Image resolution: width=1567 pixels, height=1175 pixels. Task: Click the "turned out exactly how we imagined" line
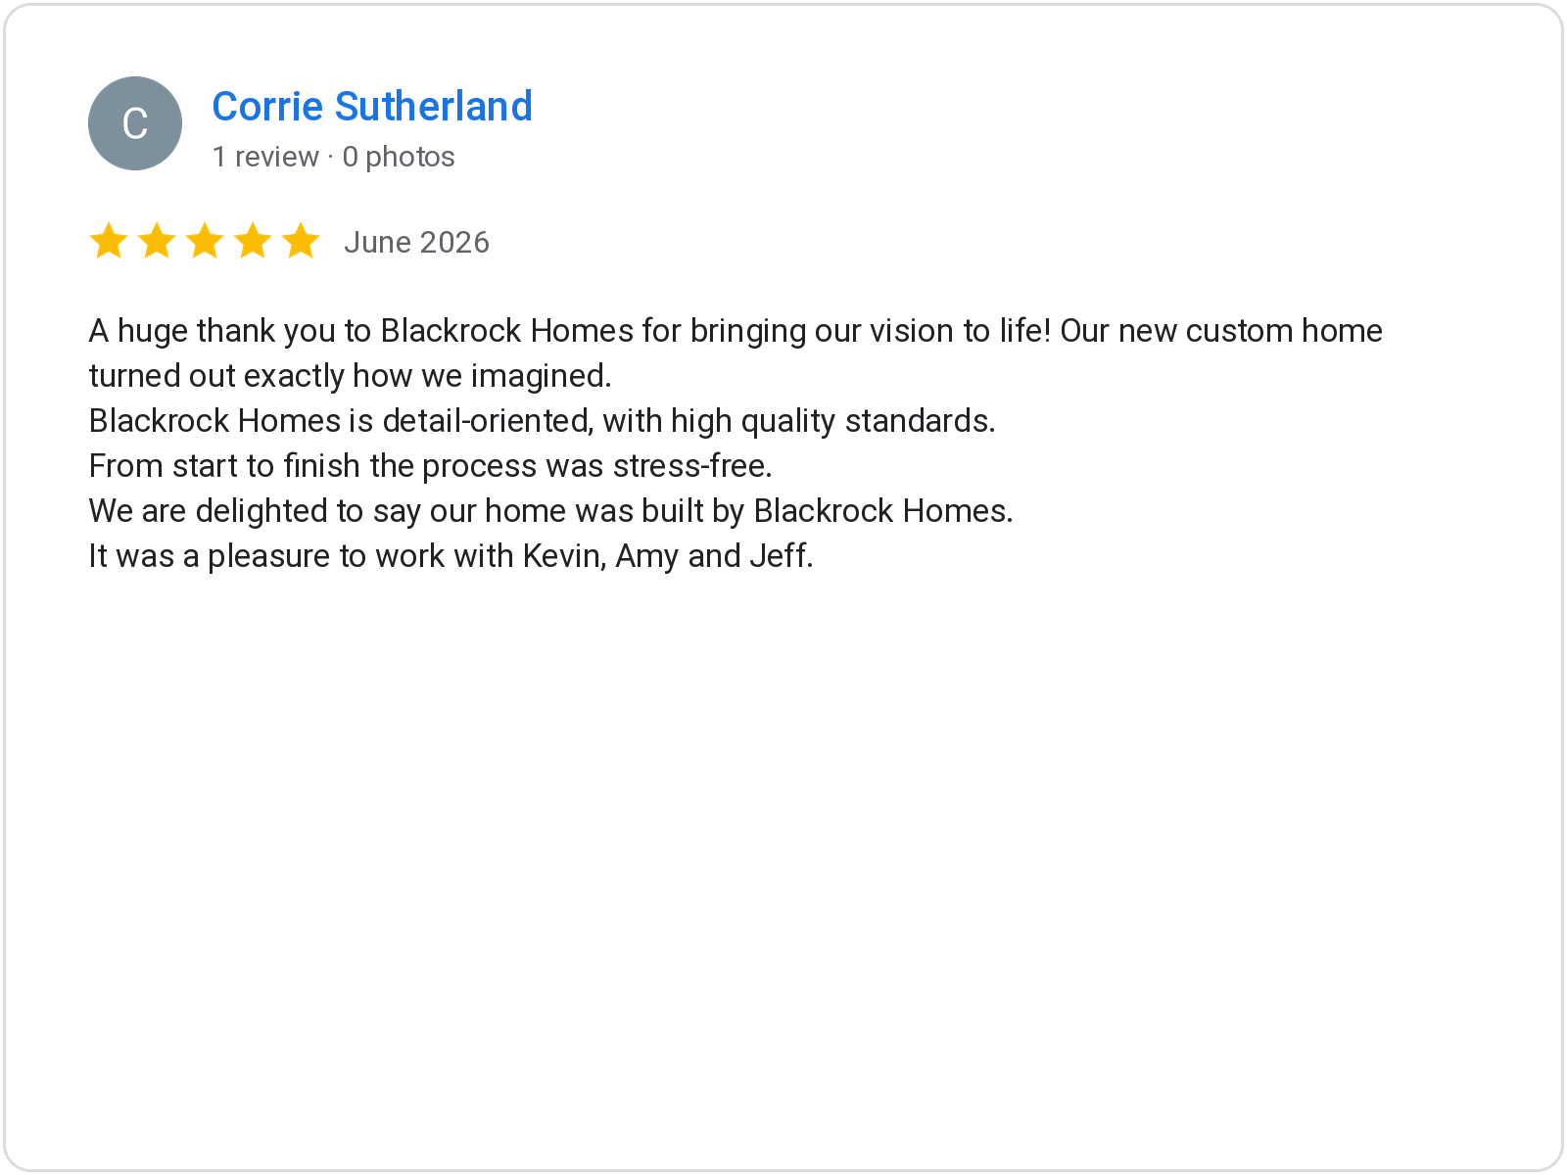(x=350, y=376)
